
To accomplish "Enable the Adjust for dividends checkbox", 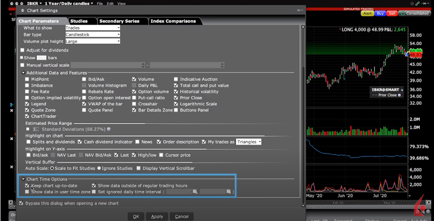I will [22, 50].
